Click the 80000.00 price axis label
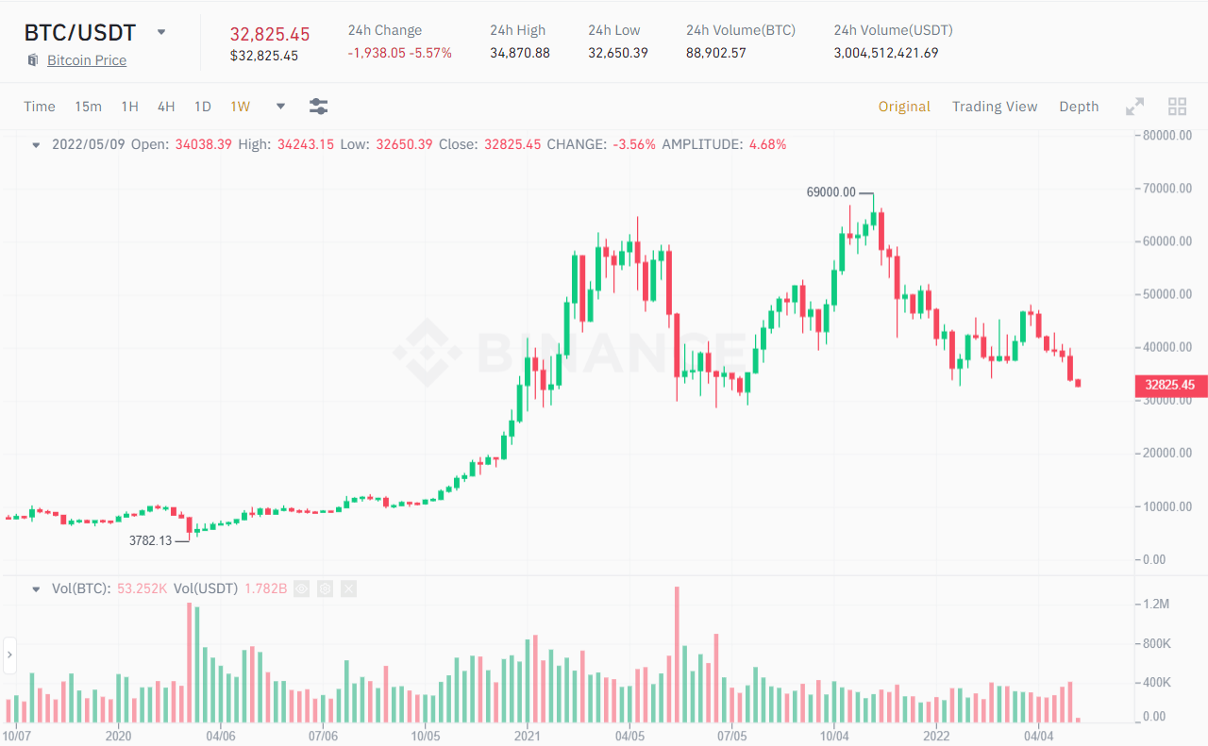This screenshot has width=1208, height=746. [x=1166, y=135]
